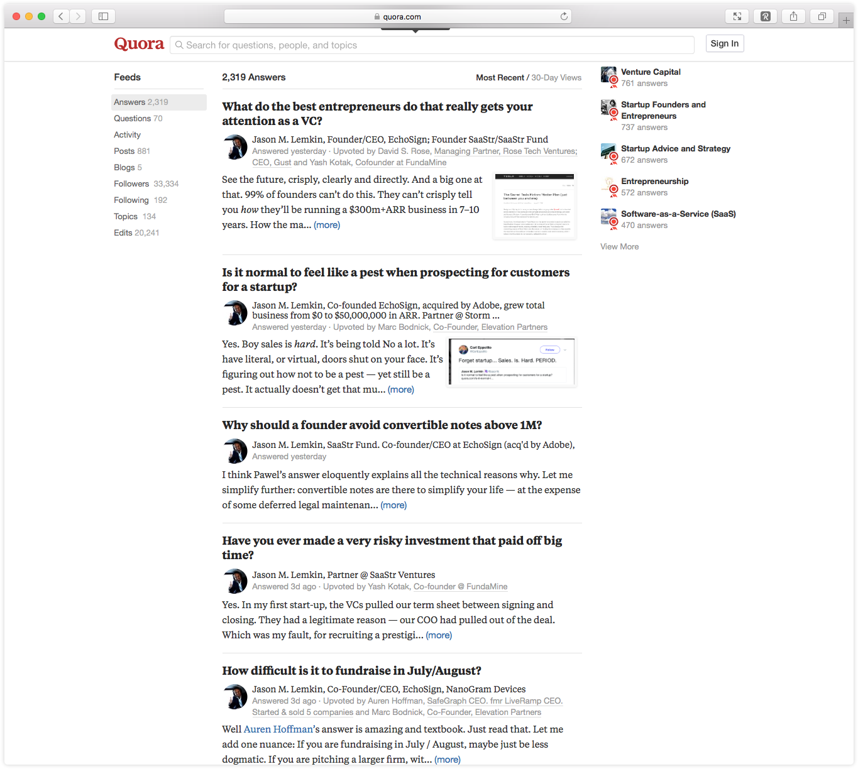Open question about feeling like a pest
This screenshot has height=769, width=858.
[396, 280]
